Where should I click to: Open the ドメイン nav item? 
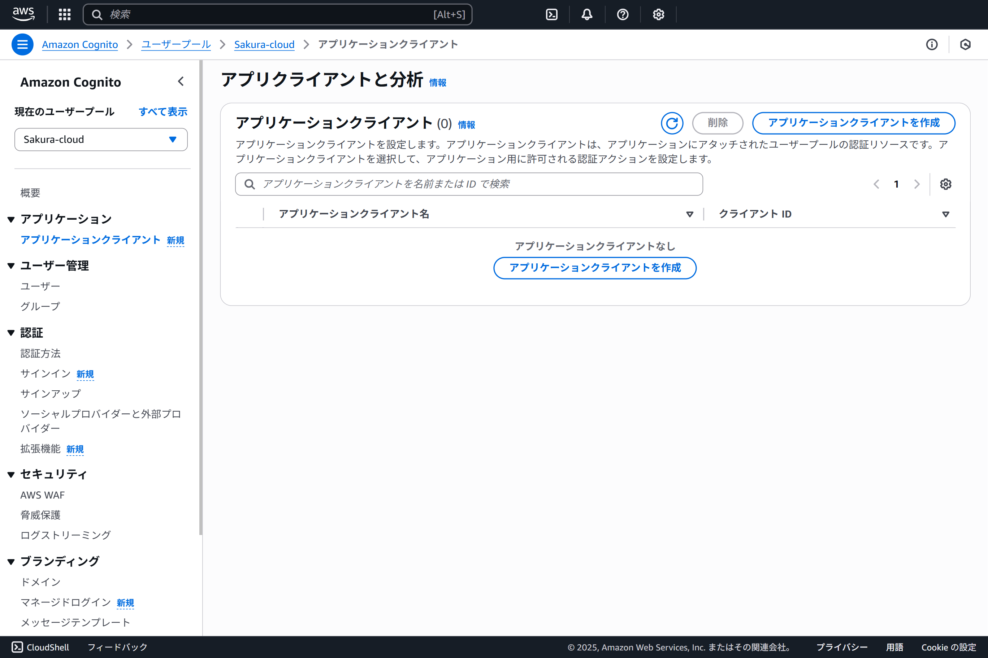(40, 582)
